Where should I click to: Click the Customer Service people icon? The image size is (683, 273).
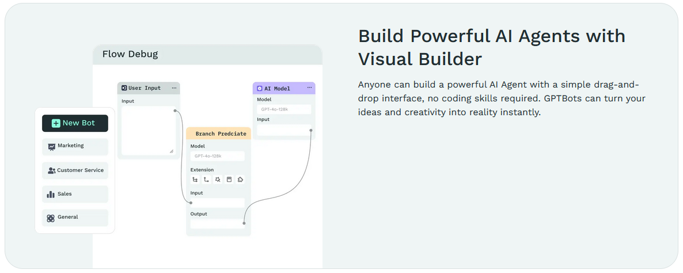click(51, 170)
